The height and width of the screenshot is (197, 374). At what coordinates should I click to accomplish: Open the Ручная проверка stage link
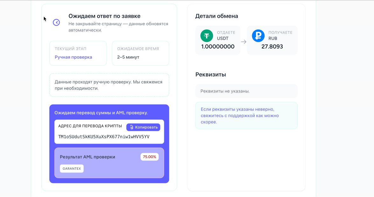[73, 57]
